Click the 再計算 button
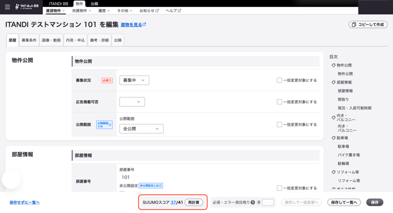 click(194, 202)
